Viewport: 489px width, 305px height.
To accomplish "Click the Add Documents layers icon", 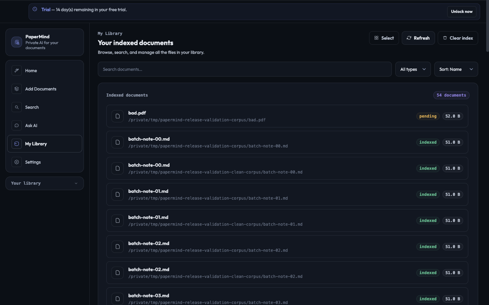I will 16,89.
